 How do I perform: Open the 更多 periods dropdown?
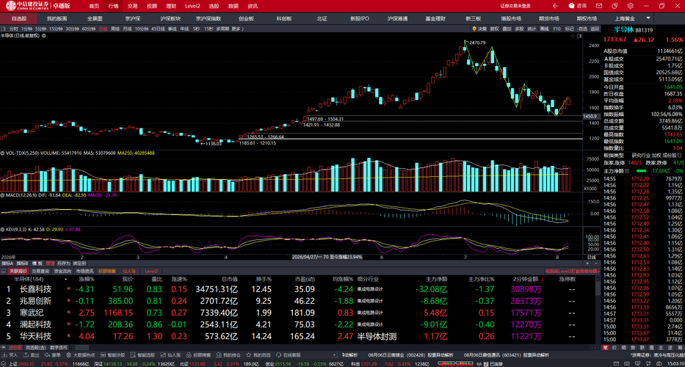click(x=237, y=29)
